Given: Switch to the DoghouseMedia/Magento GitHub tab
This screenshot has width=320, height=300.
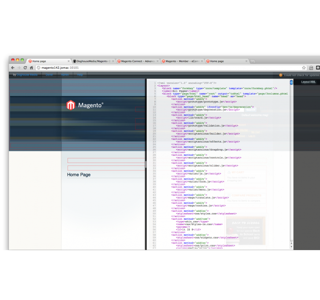Looking at the screenshot, I should coord(94,61).
